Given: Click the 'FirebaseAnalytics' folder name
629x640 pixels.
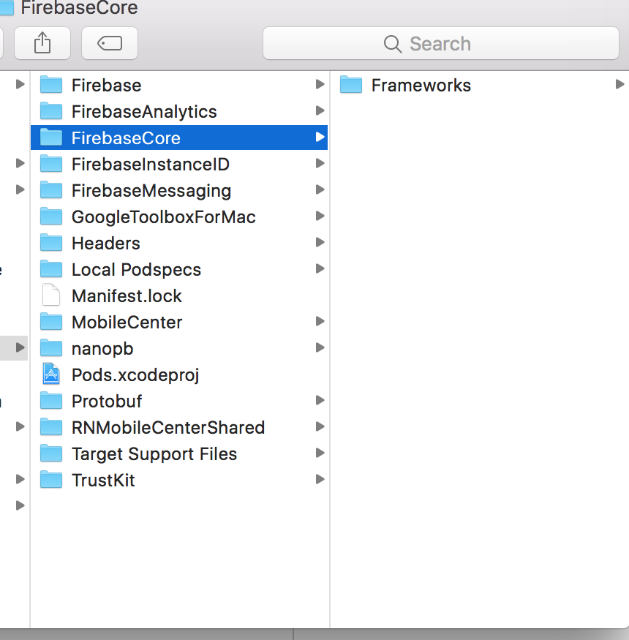Looking at the screenshot, I should coord(144,112).
